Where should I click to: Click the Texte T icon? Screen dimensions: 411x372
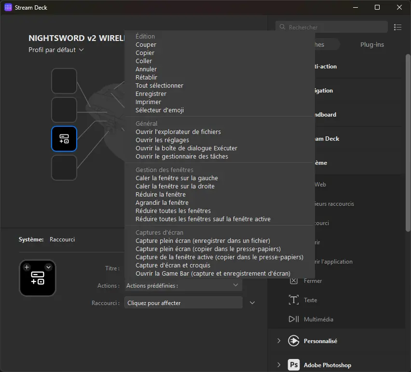[x=294, y=300]
